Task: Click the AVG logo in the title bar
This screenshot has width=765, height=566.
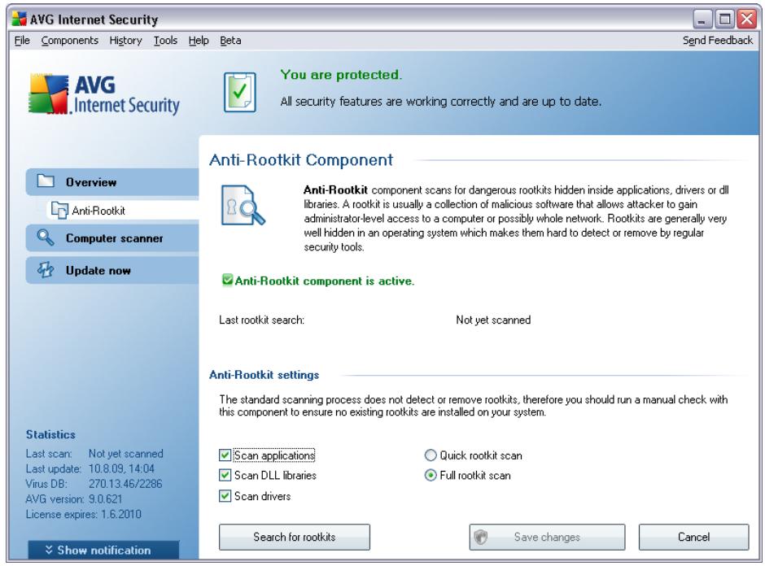Action: [x=19, y=19]
